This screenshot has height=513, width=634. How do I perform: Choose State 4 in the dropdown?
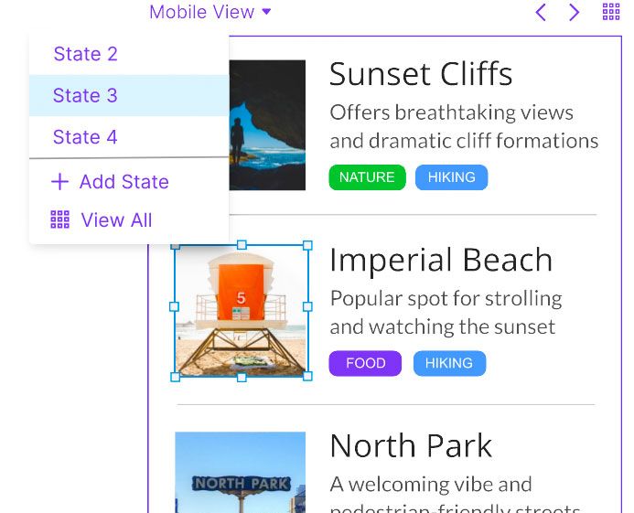pyautogui.click(x=86, y=137)
